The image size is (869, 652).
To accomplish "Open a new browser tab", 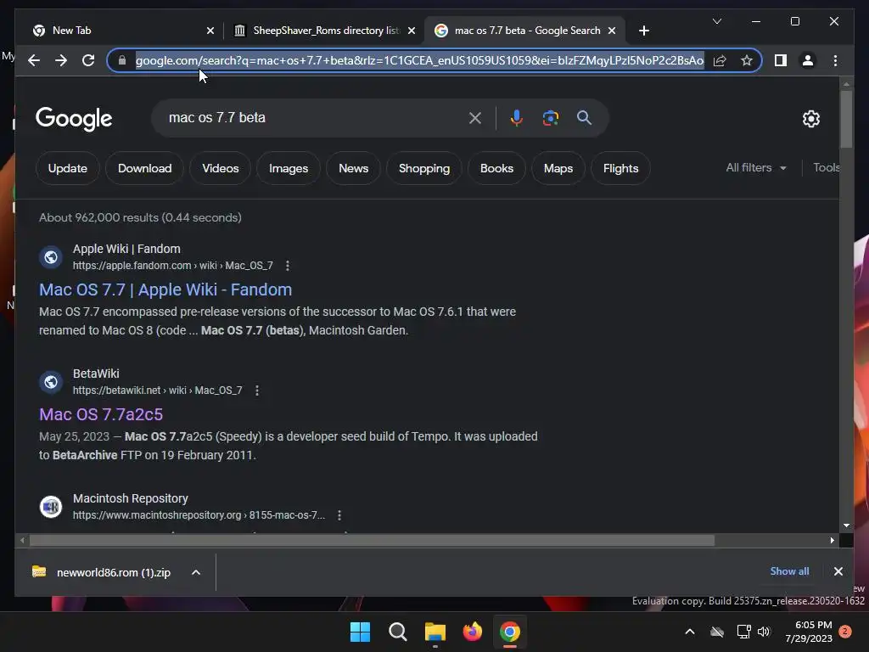I will pos(643,31).
